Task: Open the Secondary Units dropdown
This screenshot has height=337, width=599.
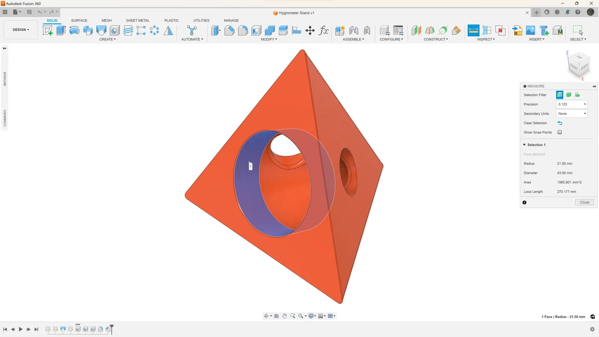Action: click(572, 113)
